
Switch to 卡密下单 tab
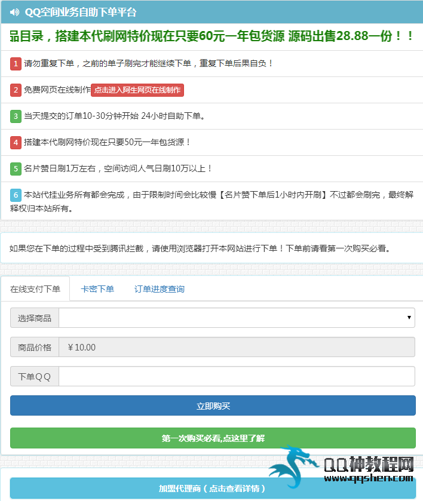pos(97,289)
